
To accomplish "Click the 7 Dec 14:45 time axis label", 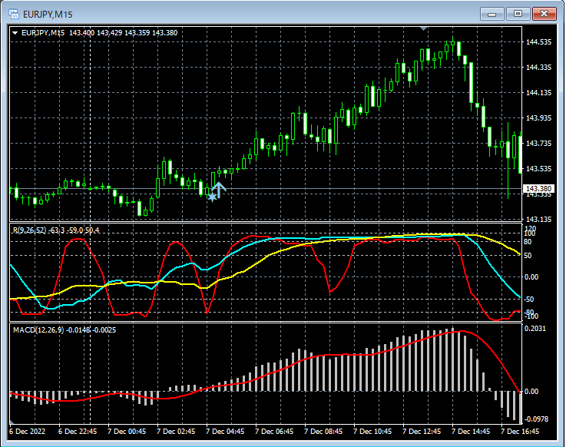I will pos(470,431).
